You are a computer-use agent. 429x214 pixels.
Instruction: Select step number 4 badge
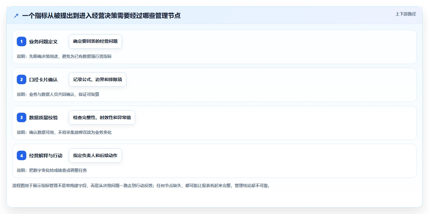click(x=22, y=155)
